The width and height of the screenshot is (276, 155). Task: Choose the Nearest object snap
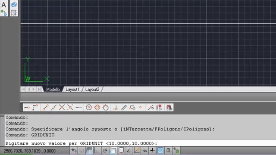(x=151, y=107)
